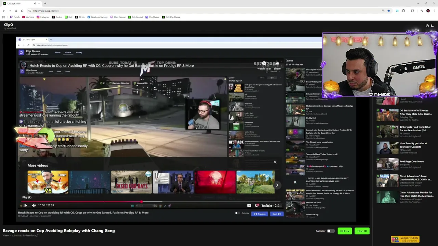Viewport: 438px width, 246px height.
Task: Show next suggestions in More videos
Action: 277,185
